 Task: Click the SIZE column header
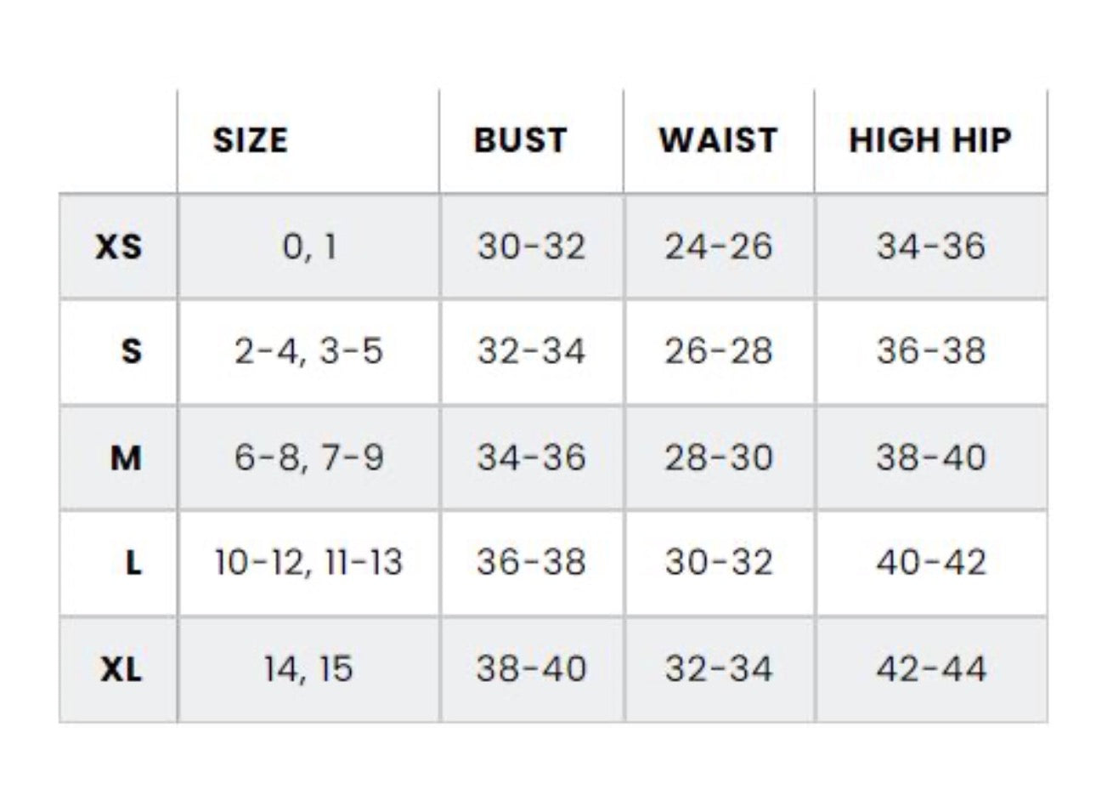click(250, 140)
